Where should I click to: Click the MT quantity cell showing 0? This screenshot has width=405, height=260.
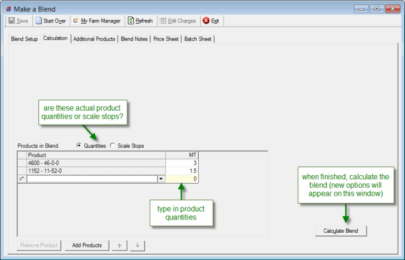182,179
